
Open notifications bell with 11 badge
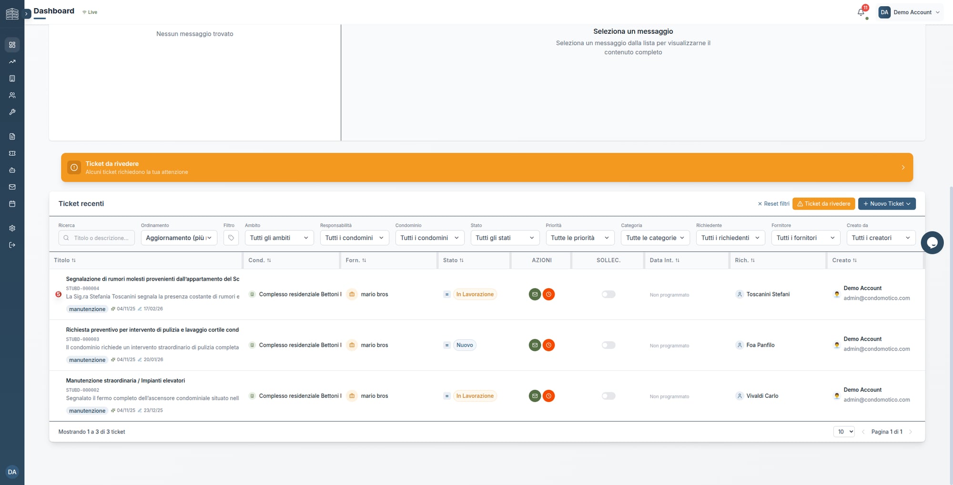tap(861, 12)
